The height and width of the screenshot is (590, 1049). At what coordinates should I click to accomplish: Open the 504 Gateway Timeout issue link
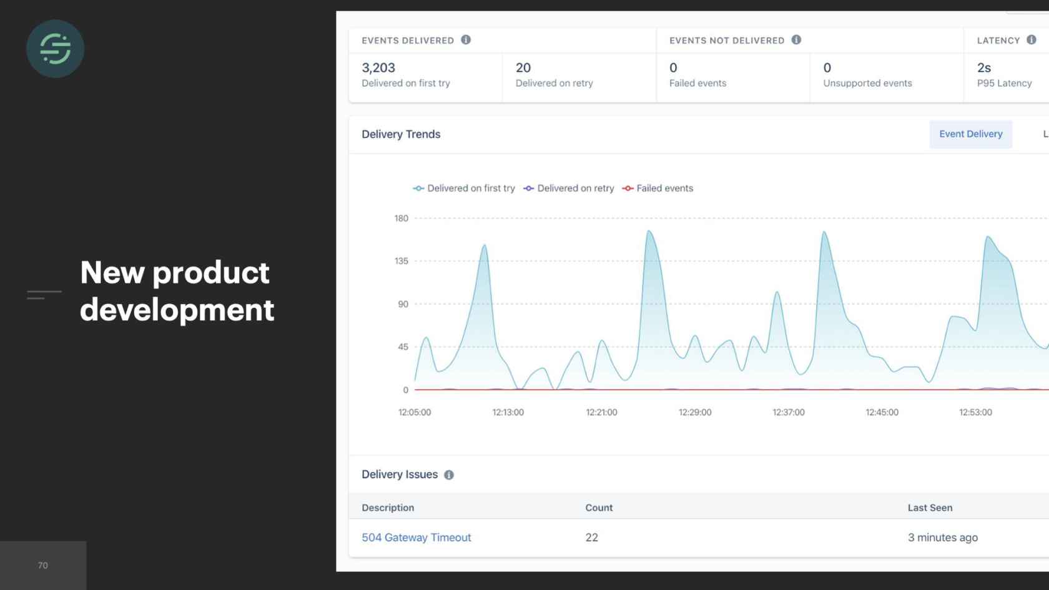(x=416, y=538)
